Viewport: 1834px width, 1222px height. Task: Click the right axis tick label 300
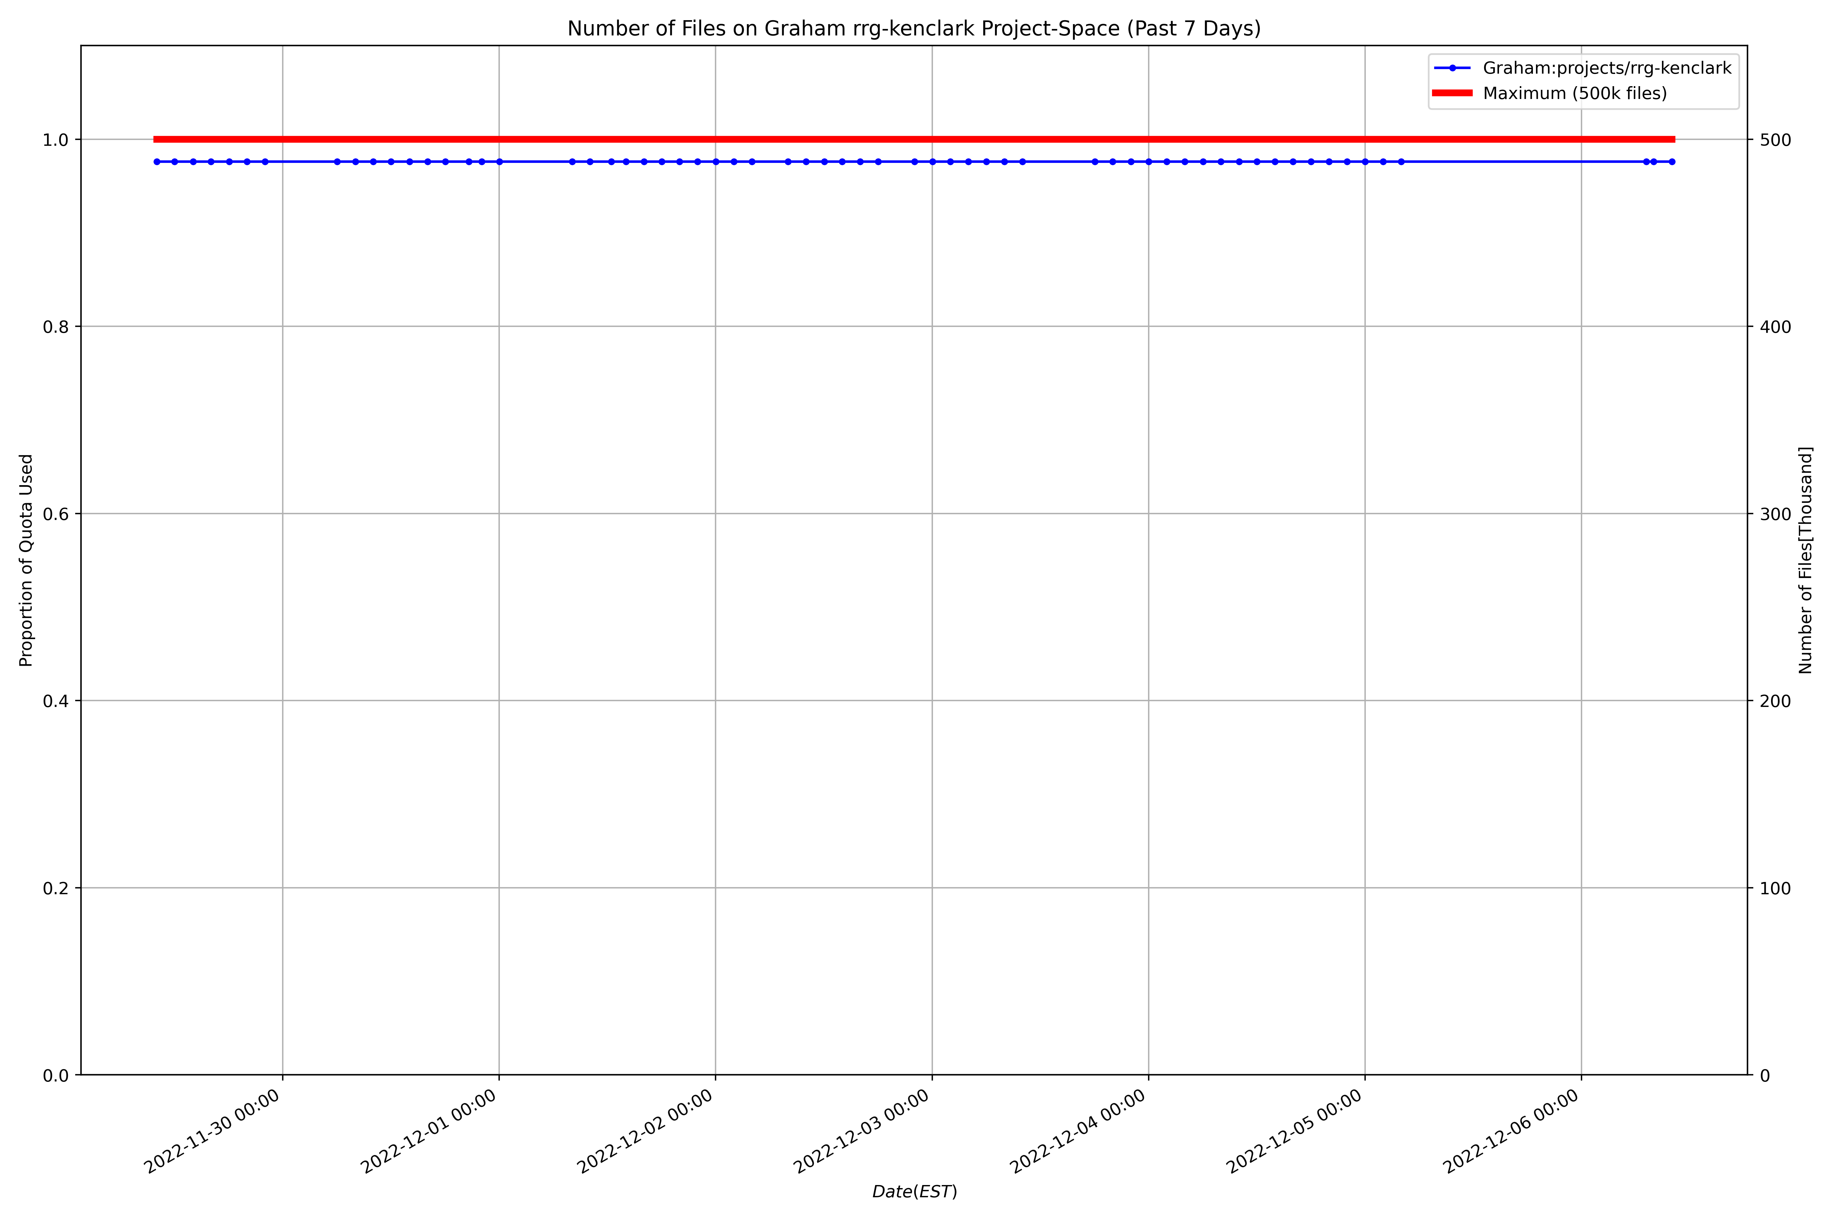click(x=1776, y=514)
